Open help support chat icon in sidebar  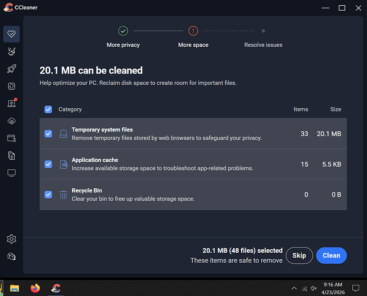point(11,256)
